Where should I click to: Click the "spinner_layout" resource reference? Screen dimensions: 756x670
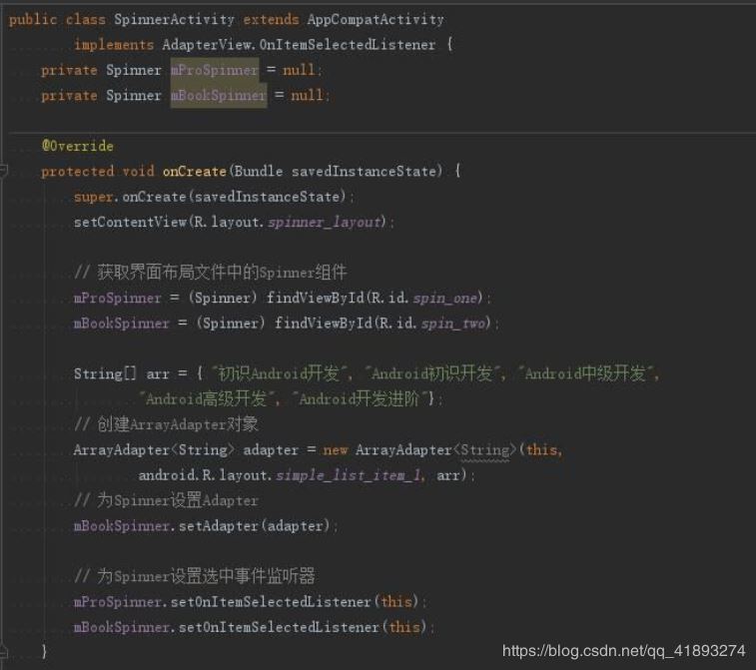325,223
